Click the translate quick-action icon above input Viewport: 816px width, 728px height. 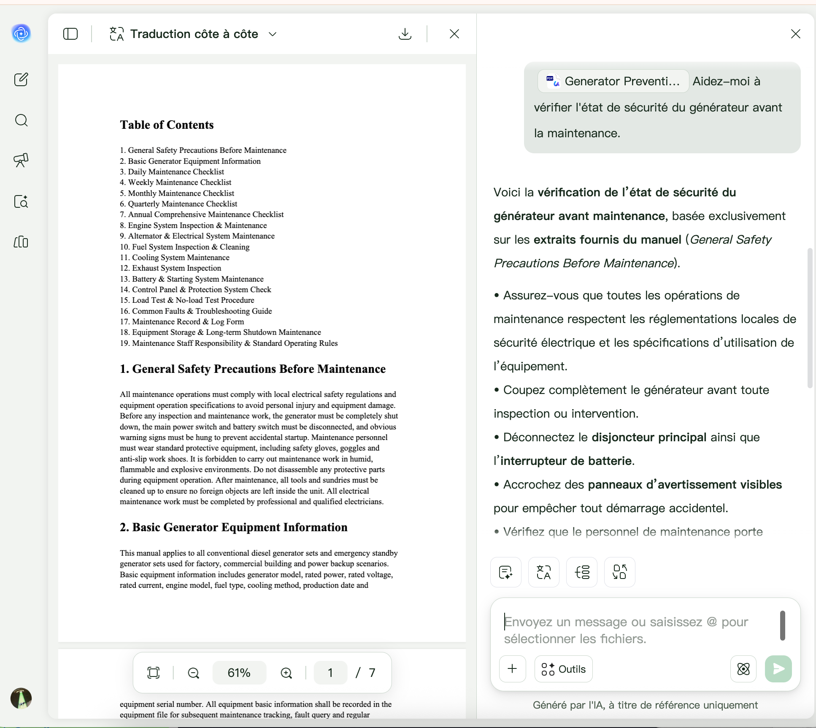(x=543, y=572)
